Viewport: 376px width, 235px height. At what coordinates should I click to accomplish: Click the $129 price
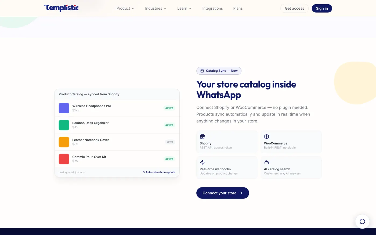(x=76, y=110)
